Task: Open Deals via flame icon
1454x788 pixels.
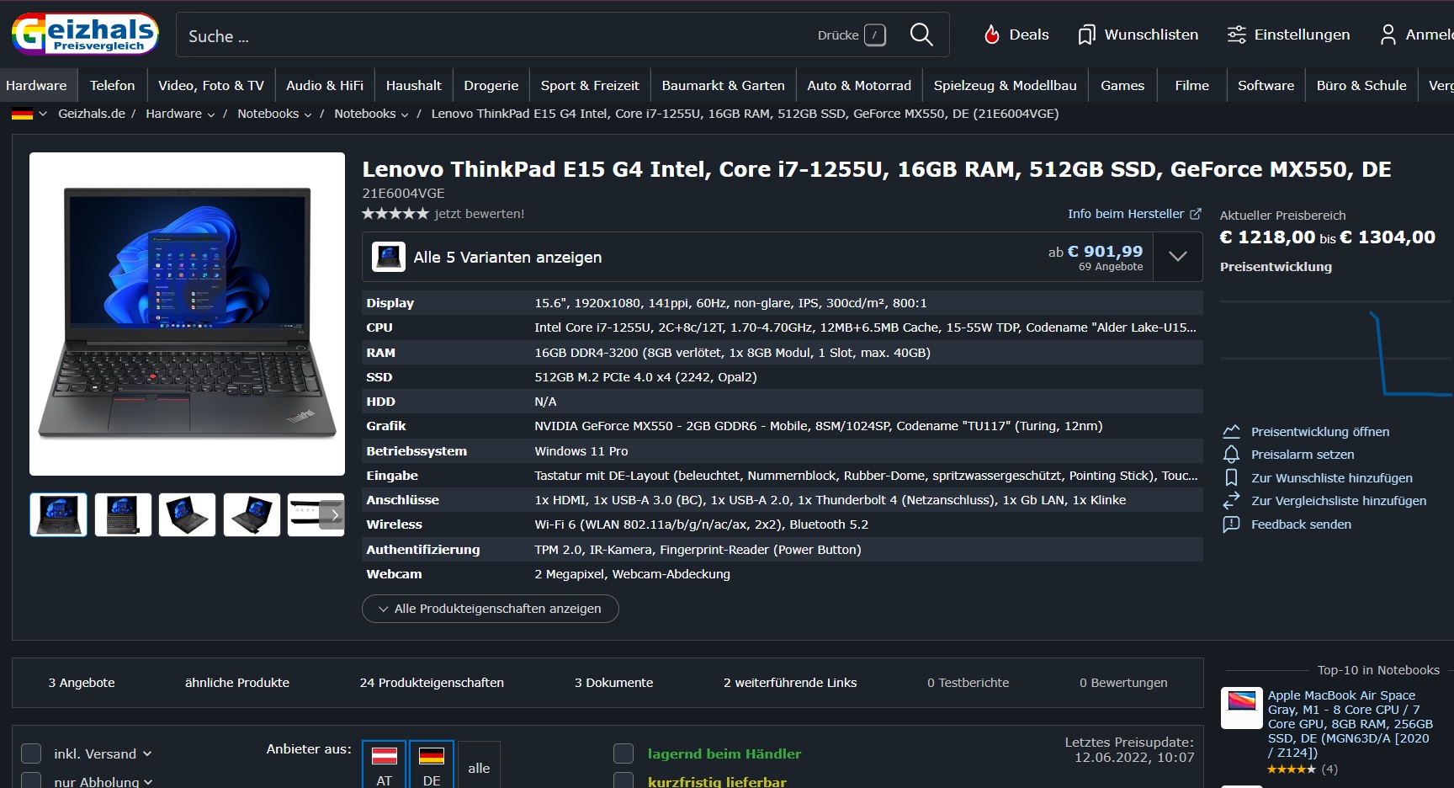Action: [x=992, y=35]
